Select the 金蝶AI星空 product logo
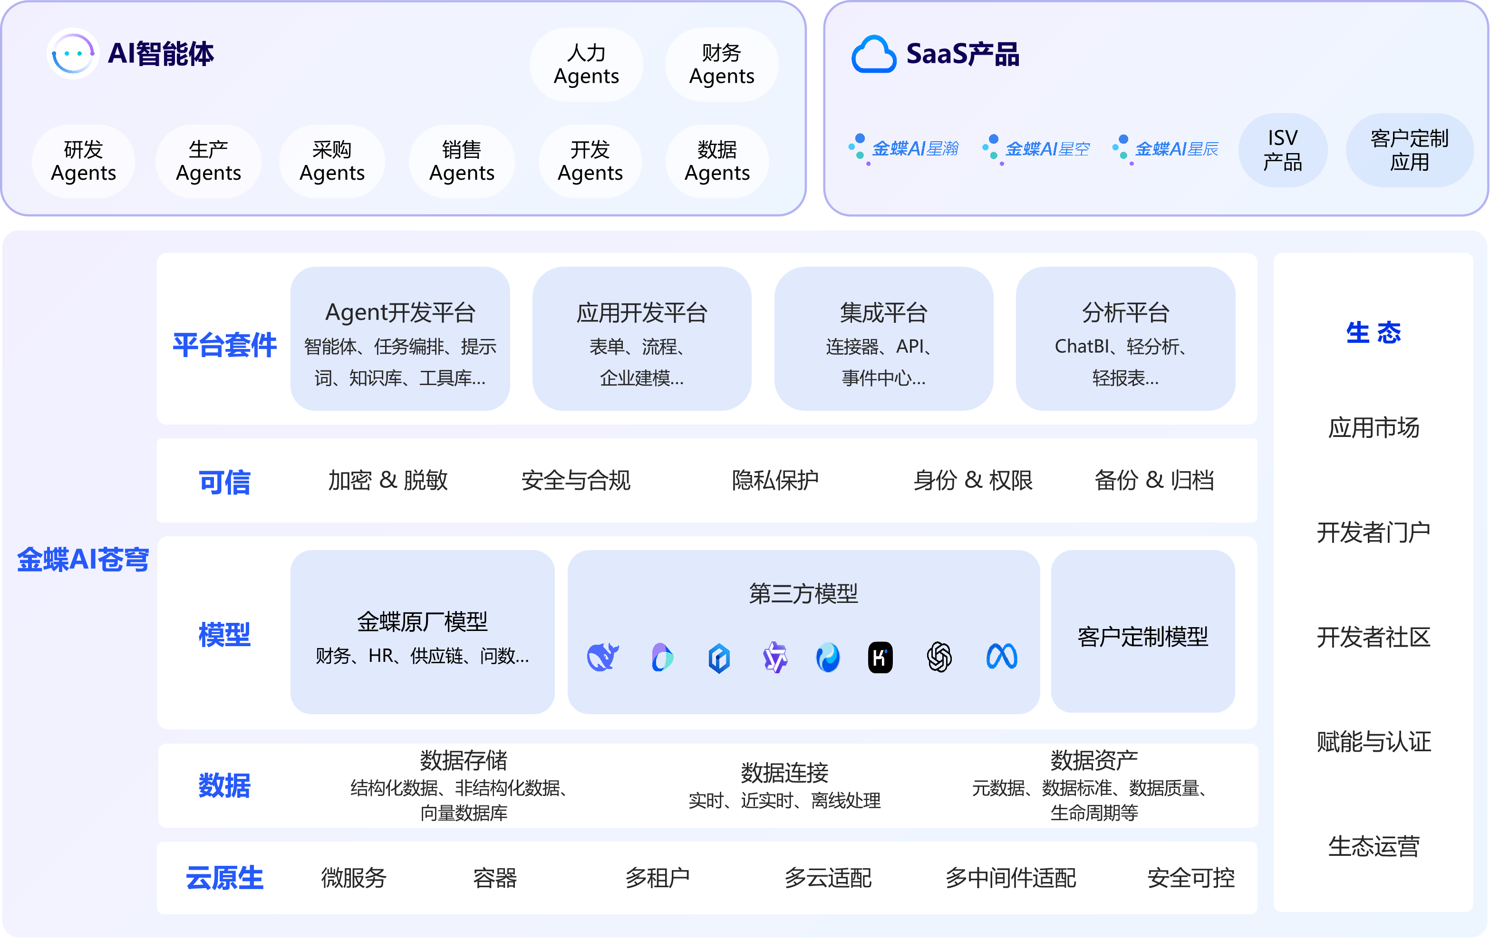Screen dimensions: 1490x940 tap(1036, 149)
